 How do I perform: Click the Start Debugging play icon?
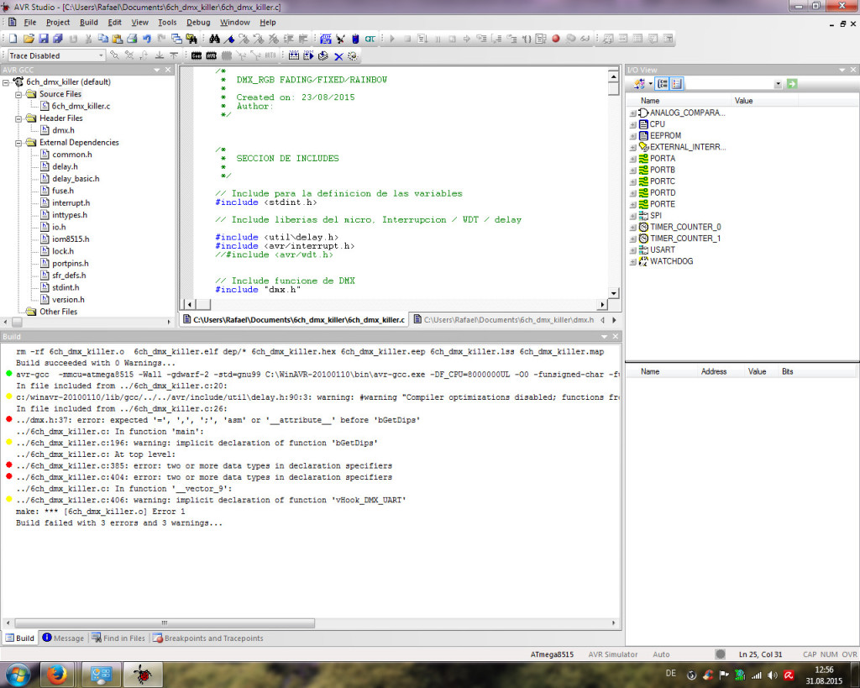tap(392, 39)
